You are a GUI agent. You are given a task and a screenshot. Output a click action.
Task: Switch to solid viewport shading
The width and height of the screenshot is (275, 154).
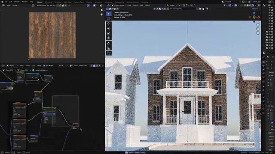(x=247, y=6)
